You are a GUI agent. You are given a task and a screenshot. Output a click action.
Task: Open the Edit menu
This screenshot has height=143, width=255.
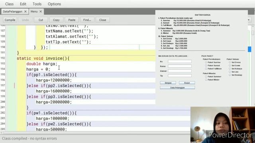tap(23, 4)
